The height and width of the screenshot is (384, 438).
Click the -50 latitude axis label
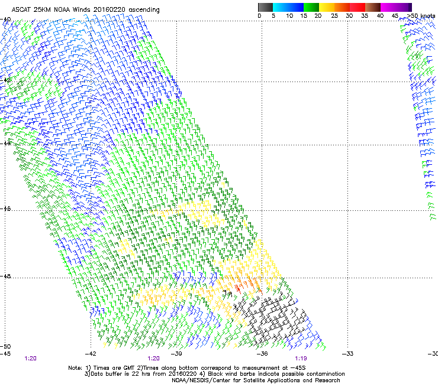click(x=5, y=346)
